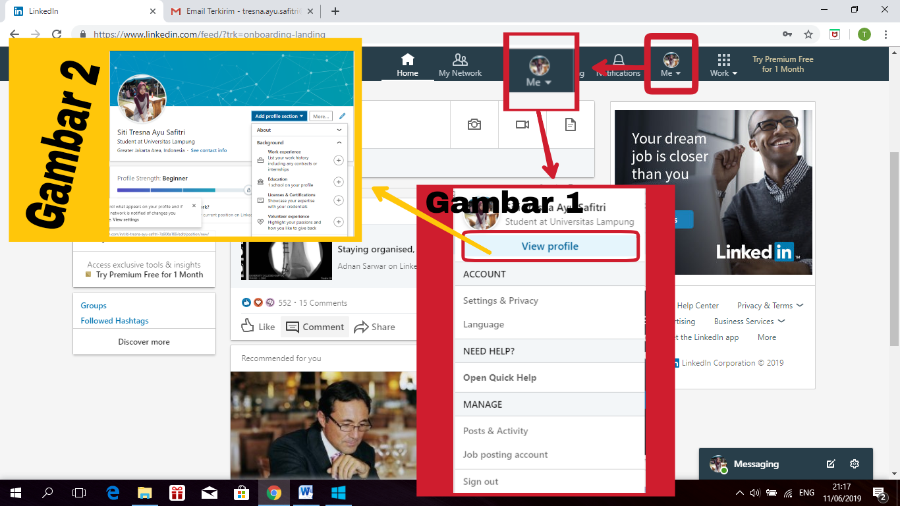Expand the Privacy & Terms dropdown
The width and height of the screenshot is (900, 506).
(x=770, y=306)
